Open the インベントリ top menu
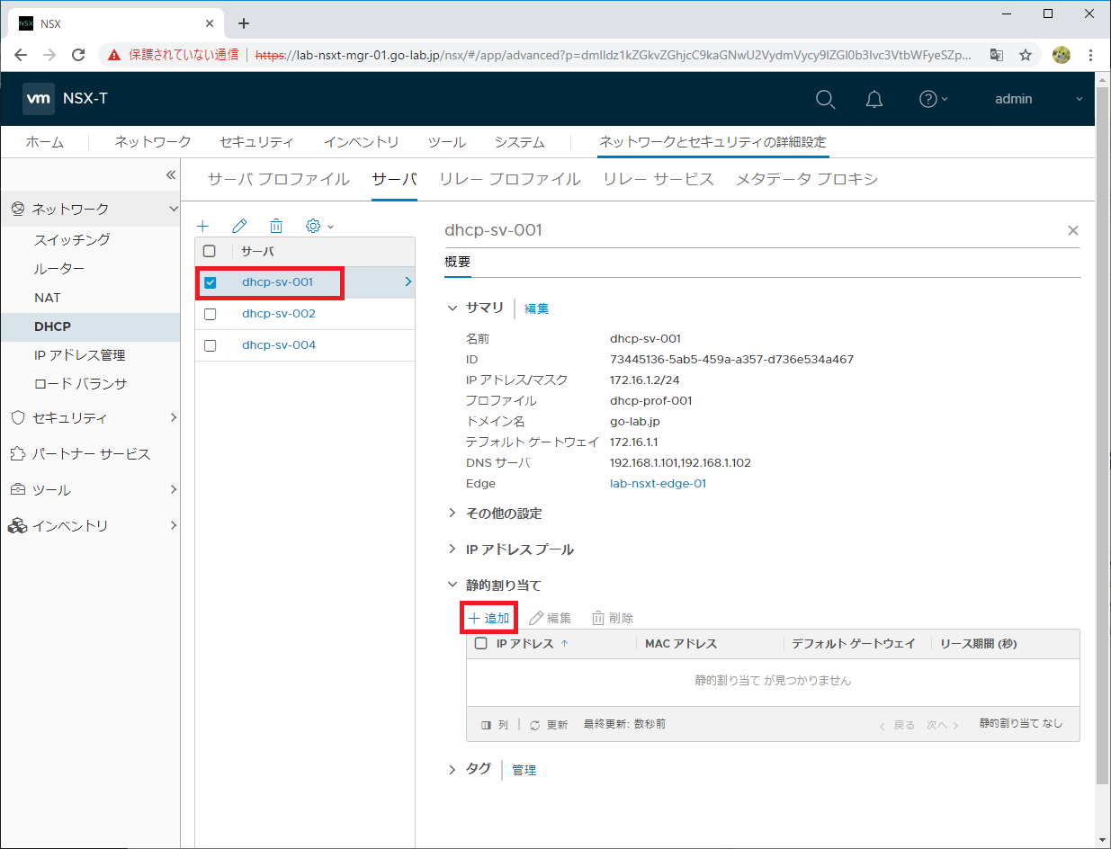This screenshot has width=1111, height=849. [362, 142]
